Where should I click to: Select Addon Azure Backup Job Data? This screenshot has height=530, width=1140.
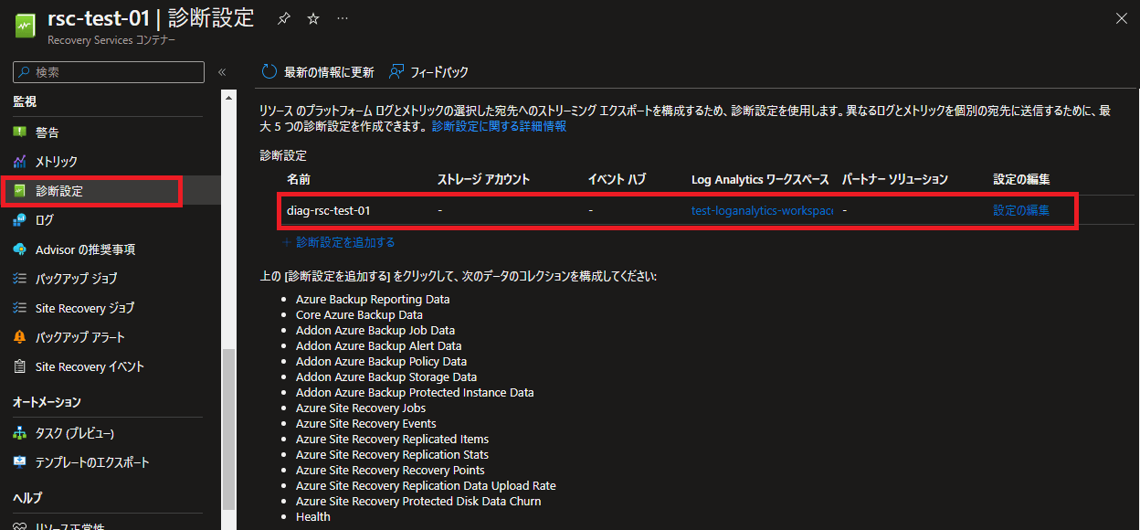click(x=375, y=330)
